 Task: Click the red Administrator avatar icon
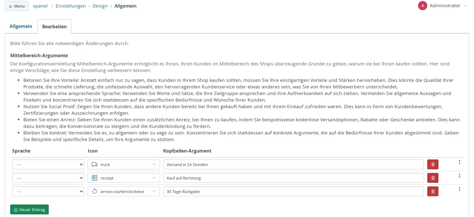[x=423, y=6]
